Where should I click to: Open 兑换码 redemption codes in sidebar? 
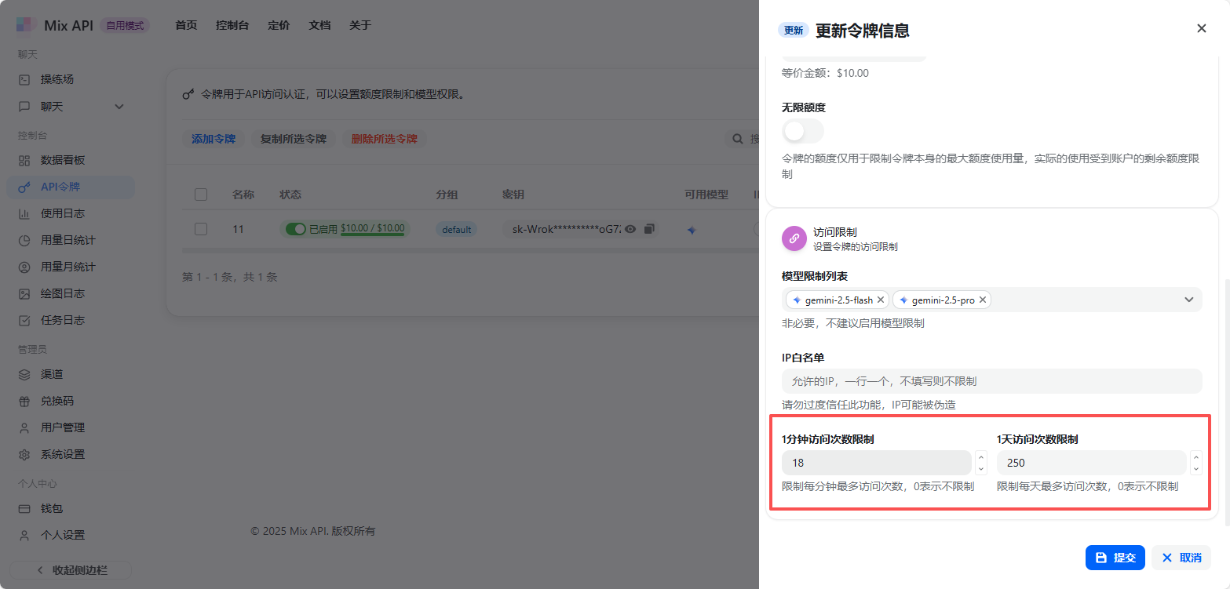(57, 401)
